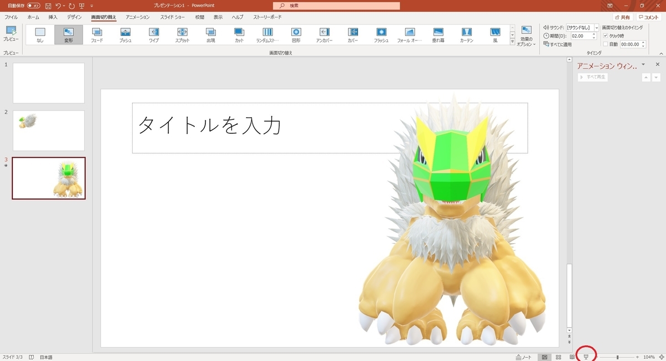The height and width of the screenshot is (361, 666).
Task: Click the Undo icon
Action: (57, 5)
